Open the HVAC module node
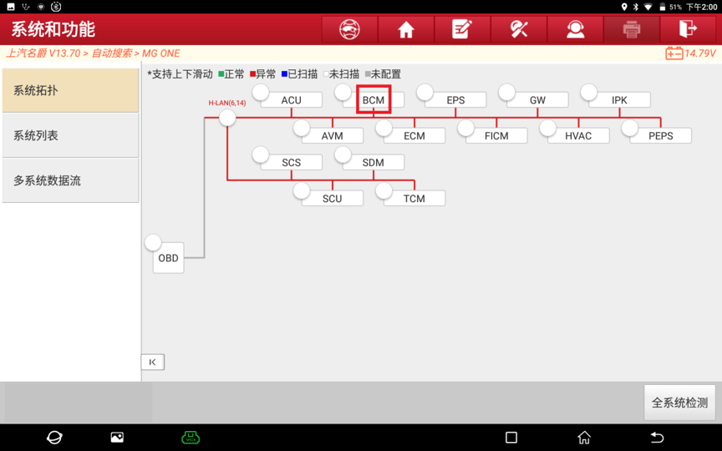The width and height of the screenshot is (722, 451). [578, 136]
